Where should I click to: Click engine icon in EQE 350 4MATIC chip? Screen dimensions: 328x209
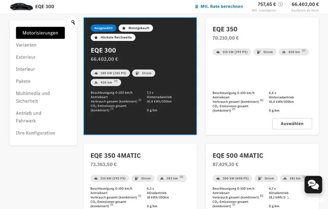(96, 178)
